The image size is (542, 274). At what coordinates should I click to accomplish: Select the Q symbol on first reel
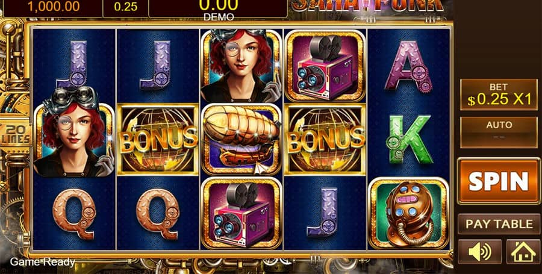pos(74,214)
